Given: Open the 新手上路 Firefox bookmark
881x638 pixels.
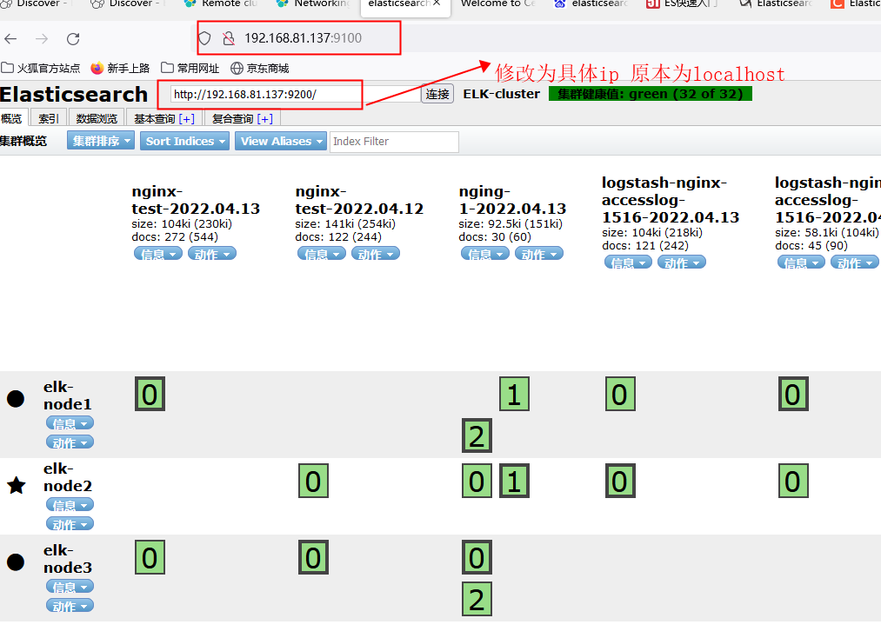Looking at the screenshot, I should coord(120,69).
